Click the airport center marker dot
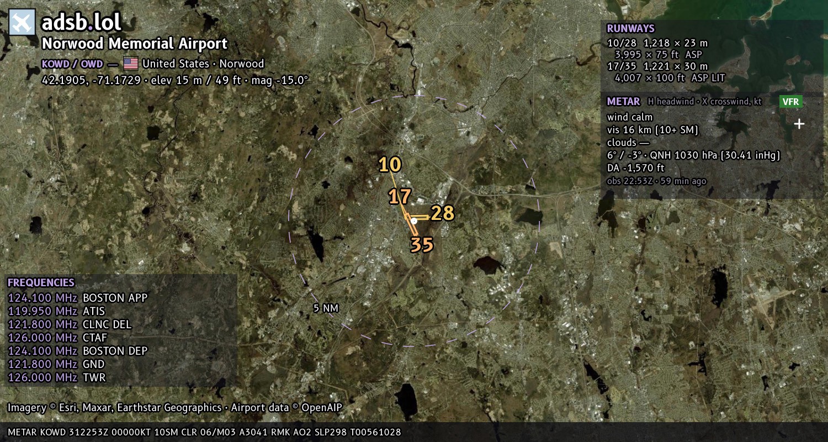Viewport: 828px width, 442px height. 414,220
